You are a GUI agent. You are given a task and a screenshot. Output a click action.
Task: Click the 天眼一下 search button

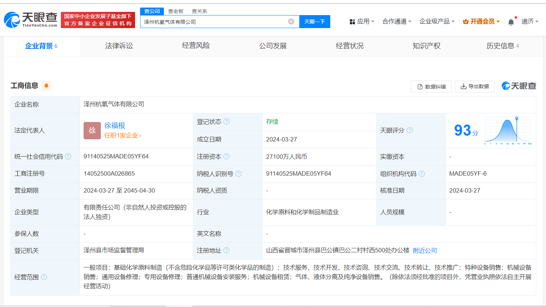coord(314,21)
